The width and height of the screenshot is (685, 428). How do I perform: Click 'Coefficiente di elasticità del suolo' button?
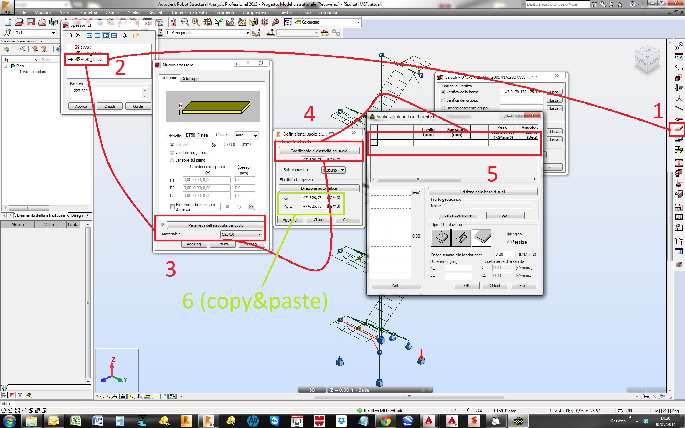click(x=319, y=151)
